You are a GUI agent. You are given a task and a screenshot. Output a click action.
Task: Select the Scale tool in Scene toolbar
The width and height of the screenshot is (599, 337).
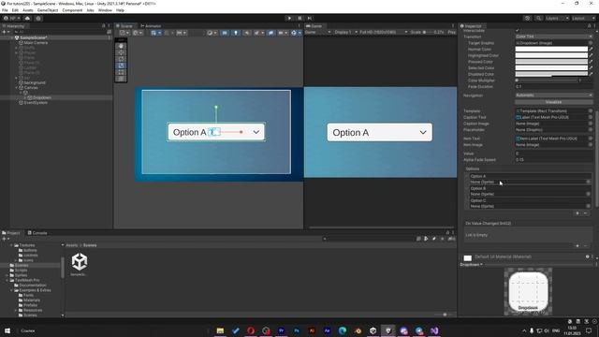(x=121, y=66)
